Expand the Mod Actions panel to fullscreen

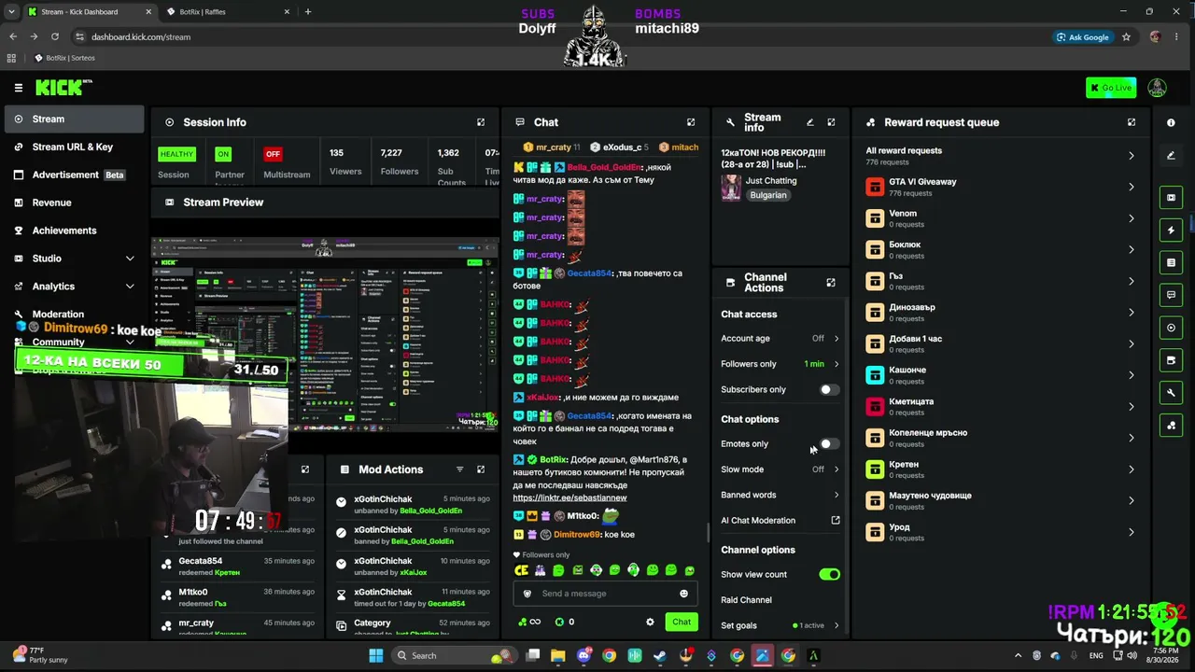481,469
